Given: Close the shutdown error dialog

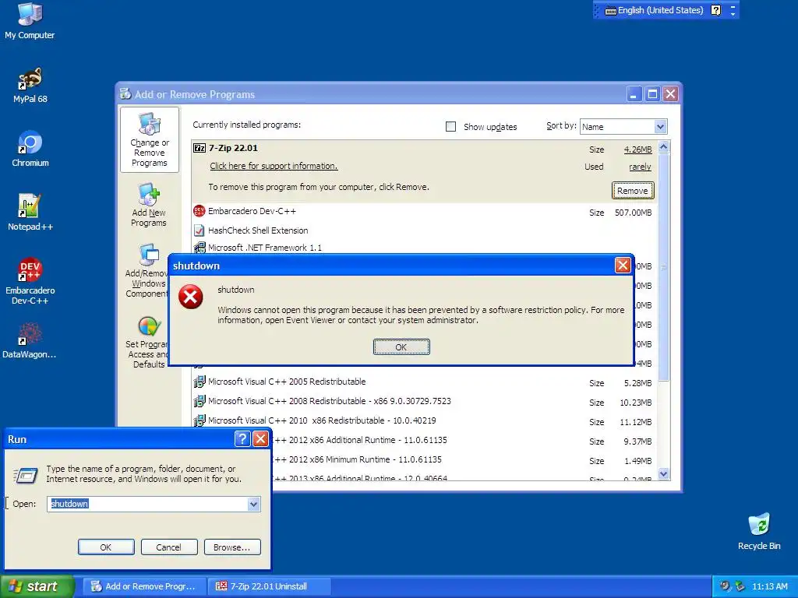Looking at the screenshot, I should pyautogui.click(x=623, y=265).
